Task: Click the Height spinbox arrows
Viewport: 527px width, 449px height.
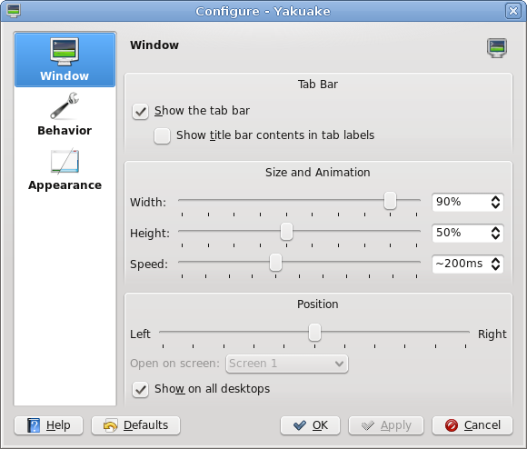Action: point(495,234)
